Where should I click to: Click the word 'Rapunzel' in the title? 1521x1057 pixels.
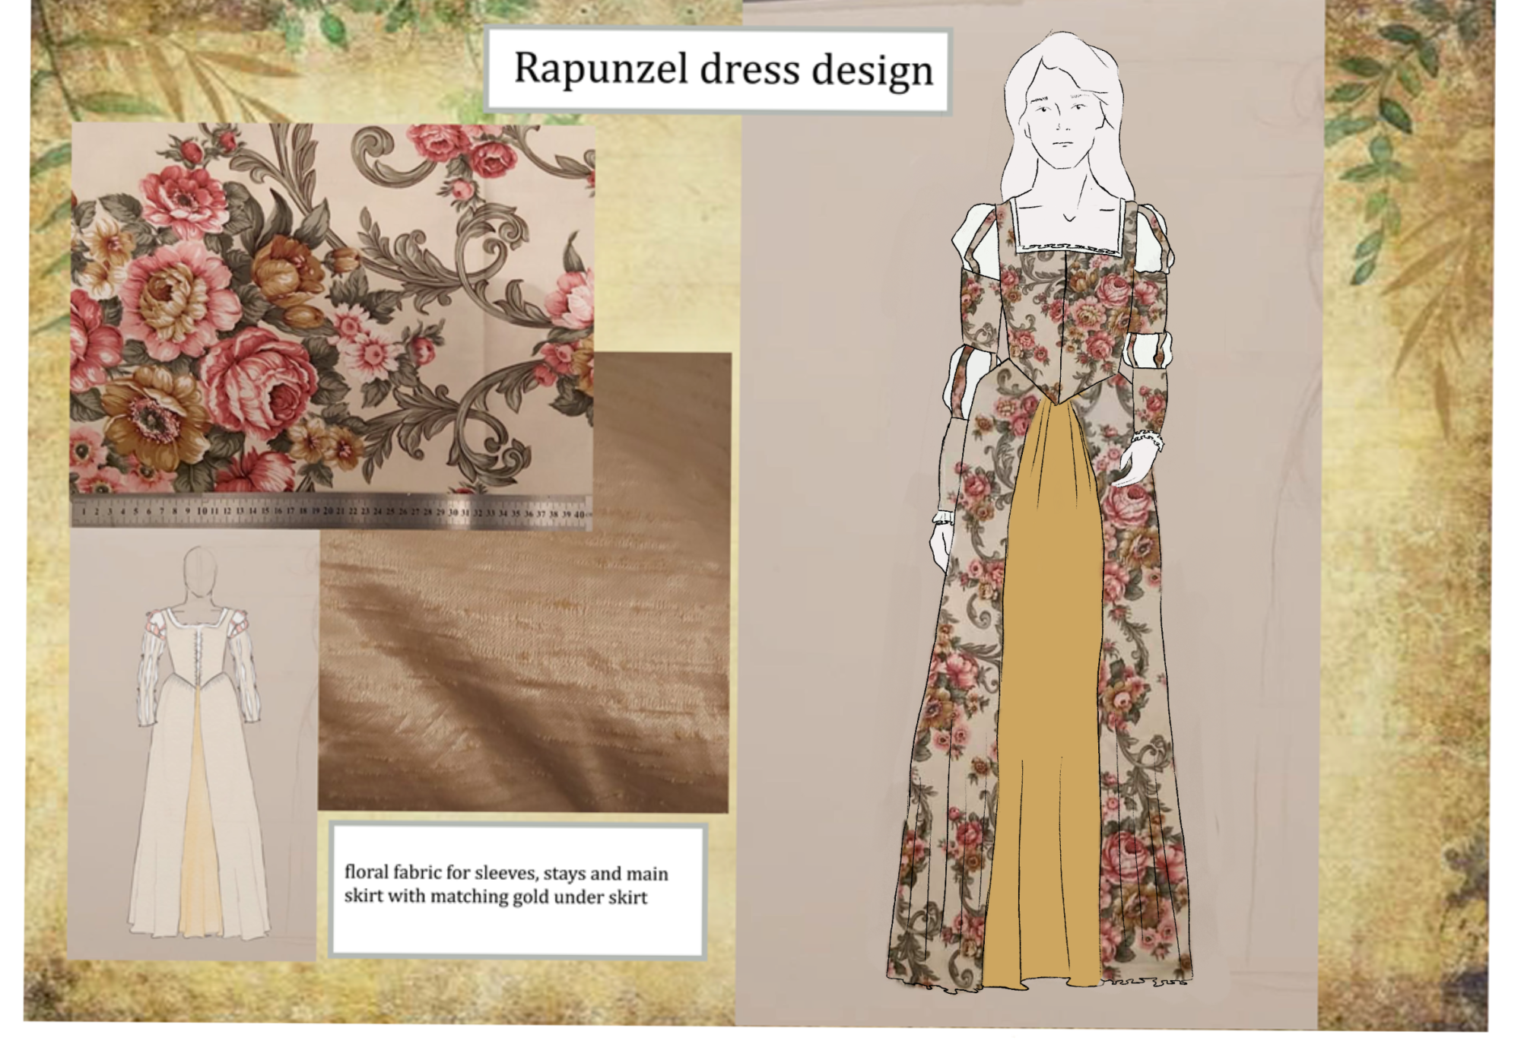coord(601,68)
